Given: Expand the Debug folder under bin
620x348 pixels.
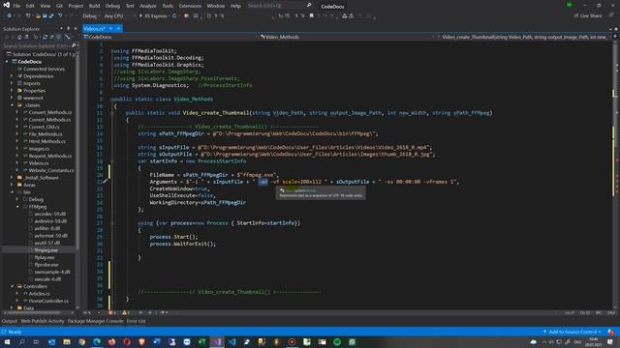Looking at the screenshot, I should [17, 199].
